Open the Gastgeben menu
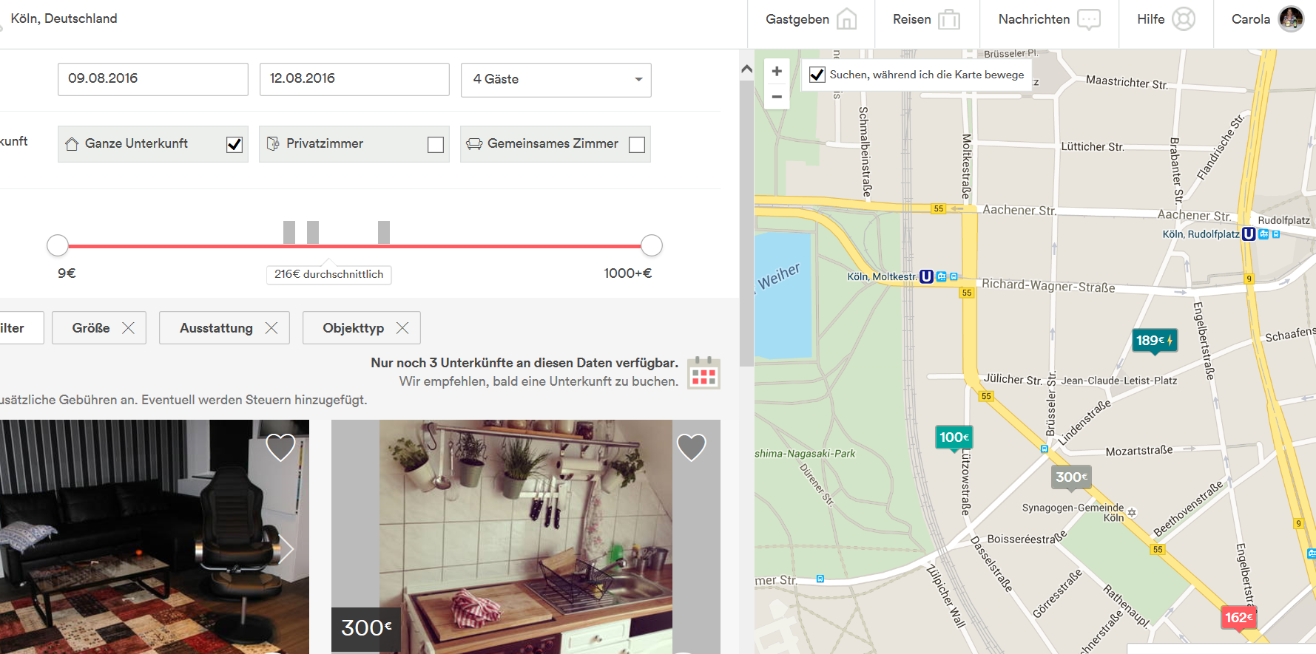The image size is (1316, 654). 811,19
